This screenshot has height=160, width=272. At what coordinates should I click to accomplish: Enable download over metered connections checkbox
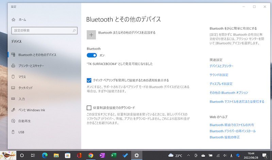(89, 108)
